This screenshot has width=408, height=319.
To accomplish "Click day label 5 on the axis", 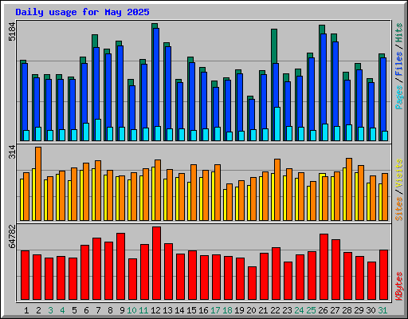I will pos(74,310).
